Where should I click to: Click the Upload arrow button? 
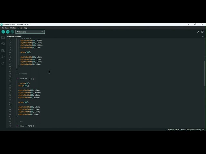[x=8, y=32]
